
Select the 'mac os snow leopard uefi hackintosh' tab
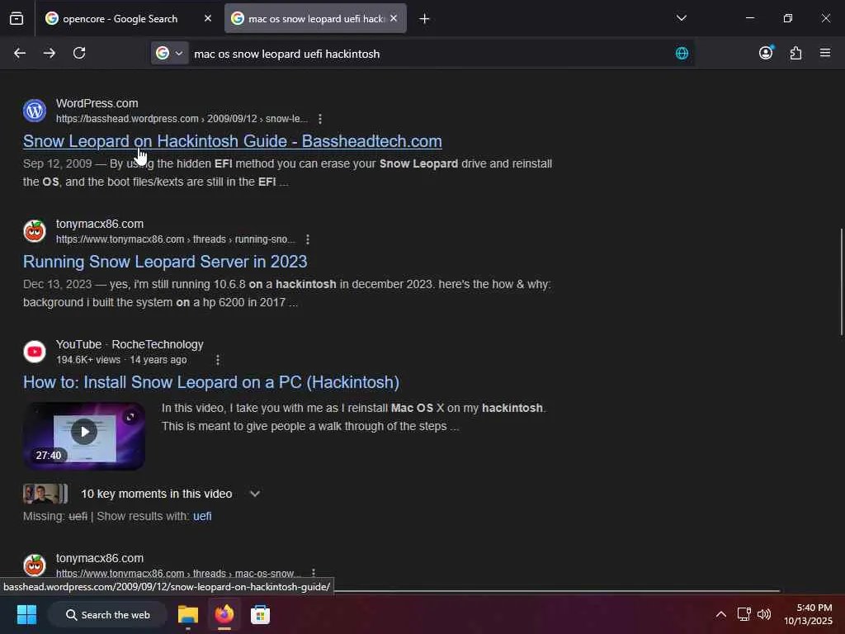tap(316, 19)
